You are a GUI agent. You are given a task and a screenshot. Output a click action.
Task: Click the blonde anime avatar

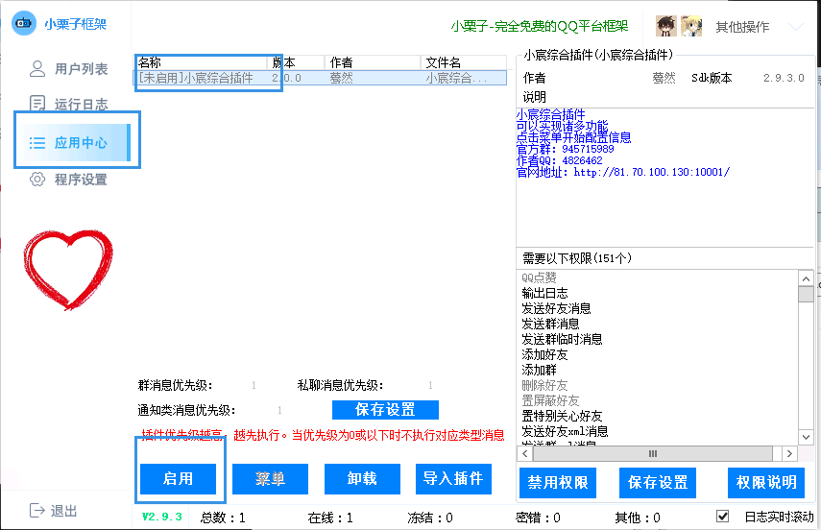[691, 26]
